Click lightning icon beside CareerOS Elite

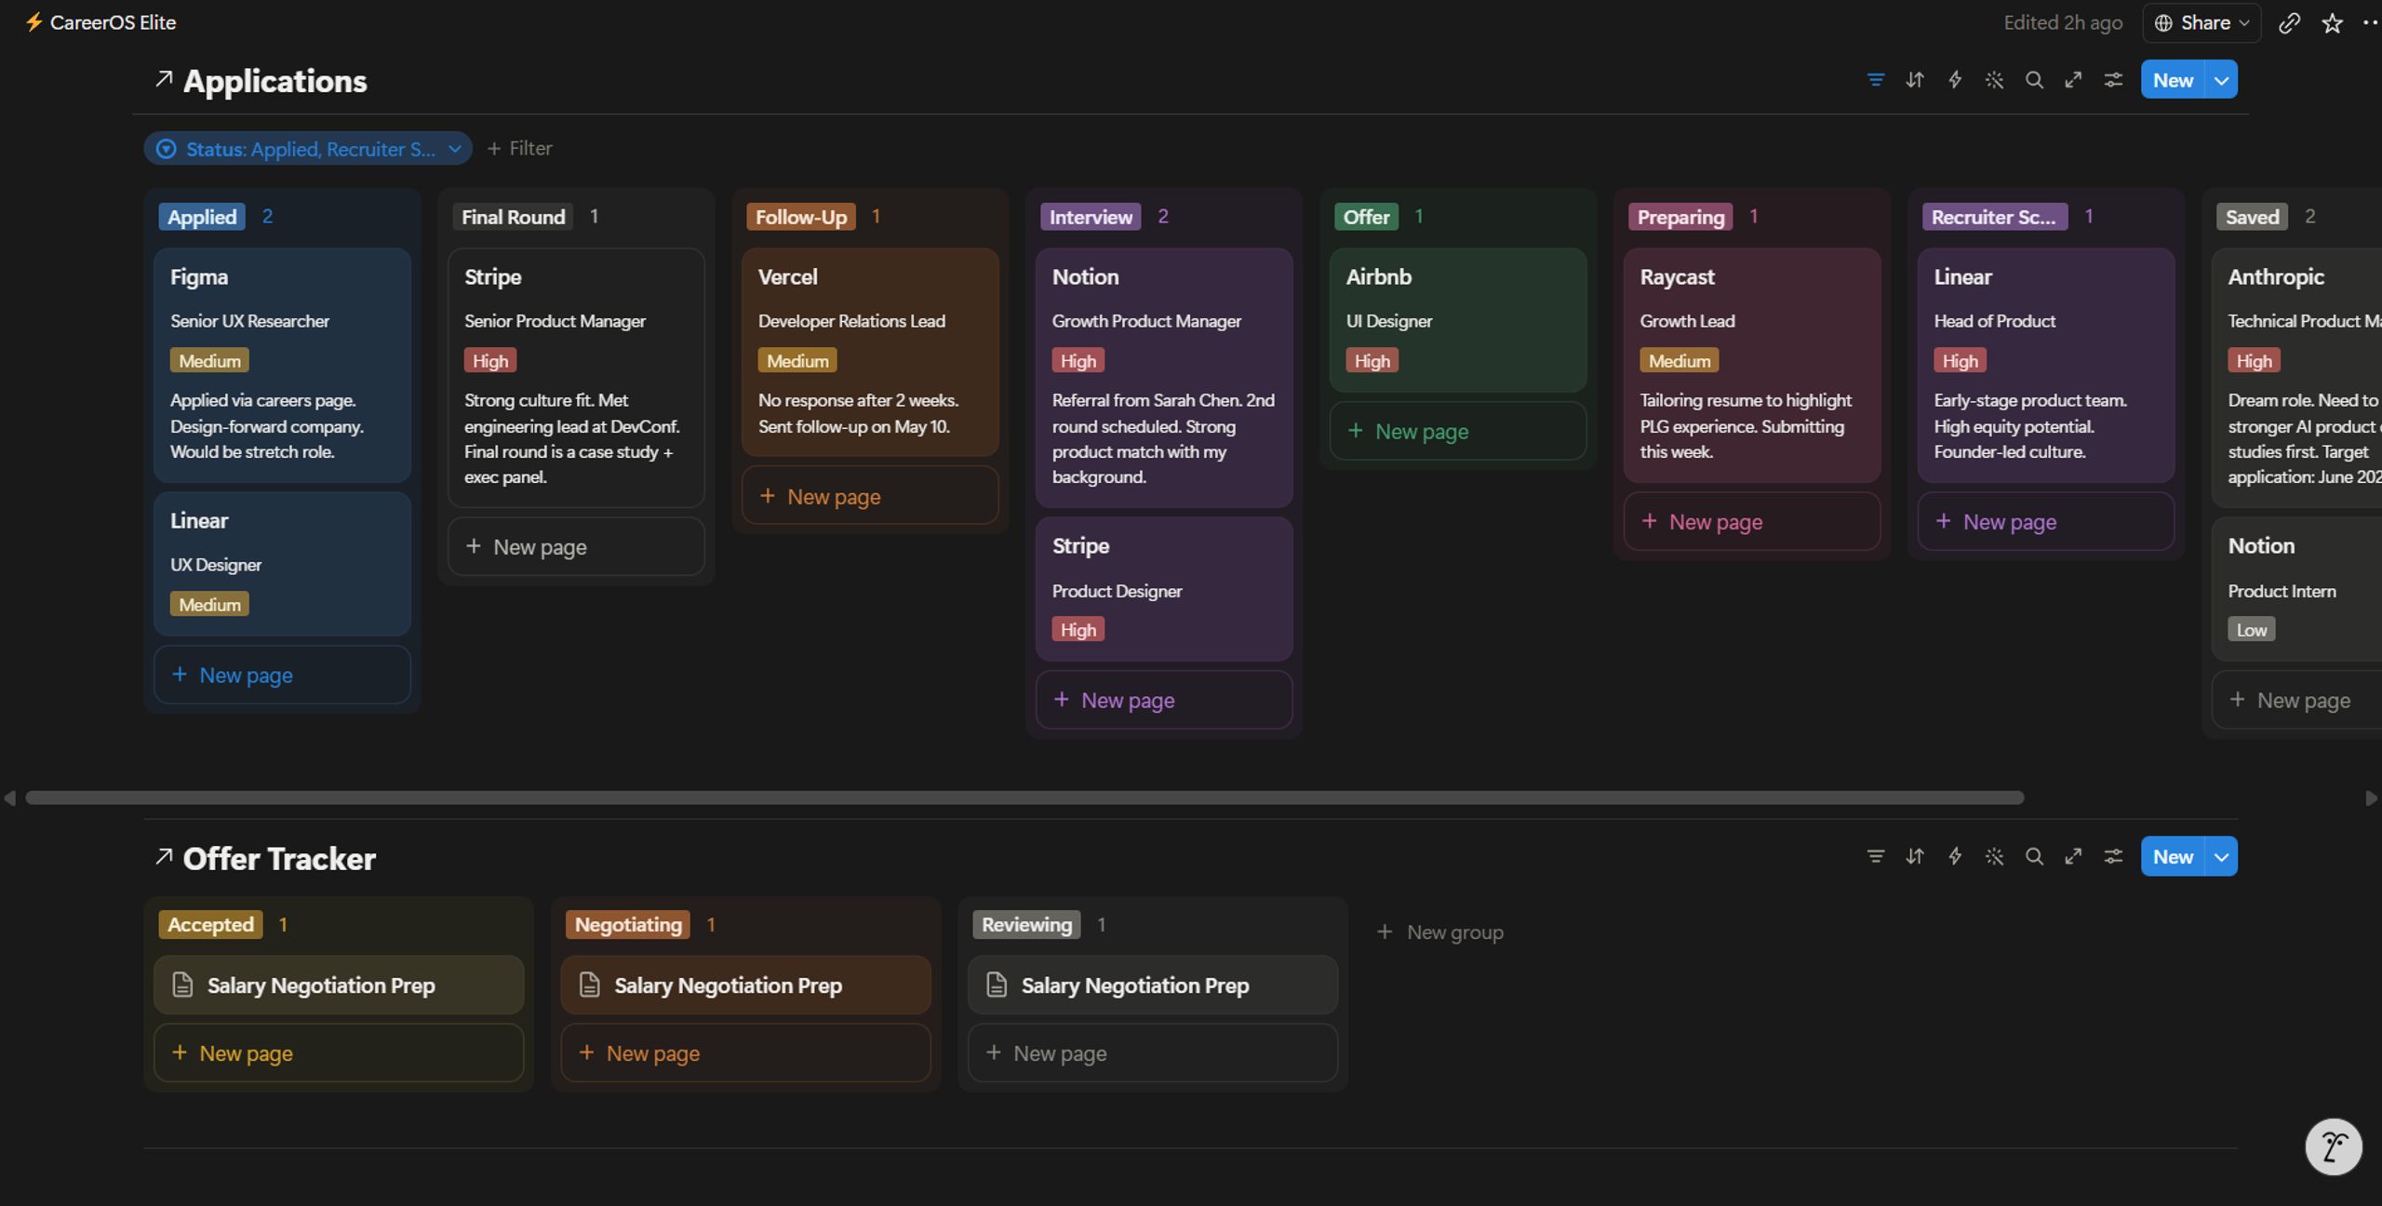point(33,22)
